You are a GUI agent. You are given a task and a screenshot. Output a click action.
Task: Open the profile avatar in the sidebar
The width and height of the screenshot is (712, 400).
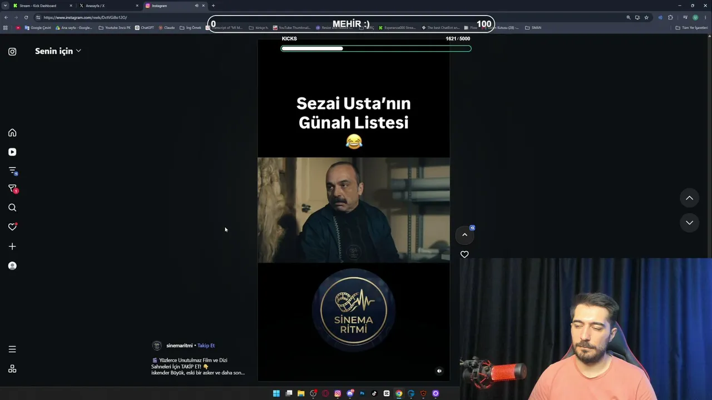tap(12, 266)
